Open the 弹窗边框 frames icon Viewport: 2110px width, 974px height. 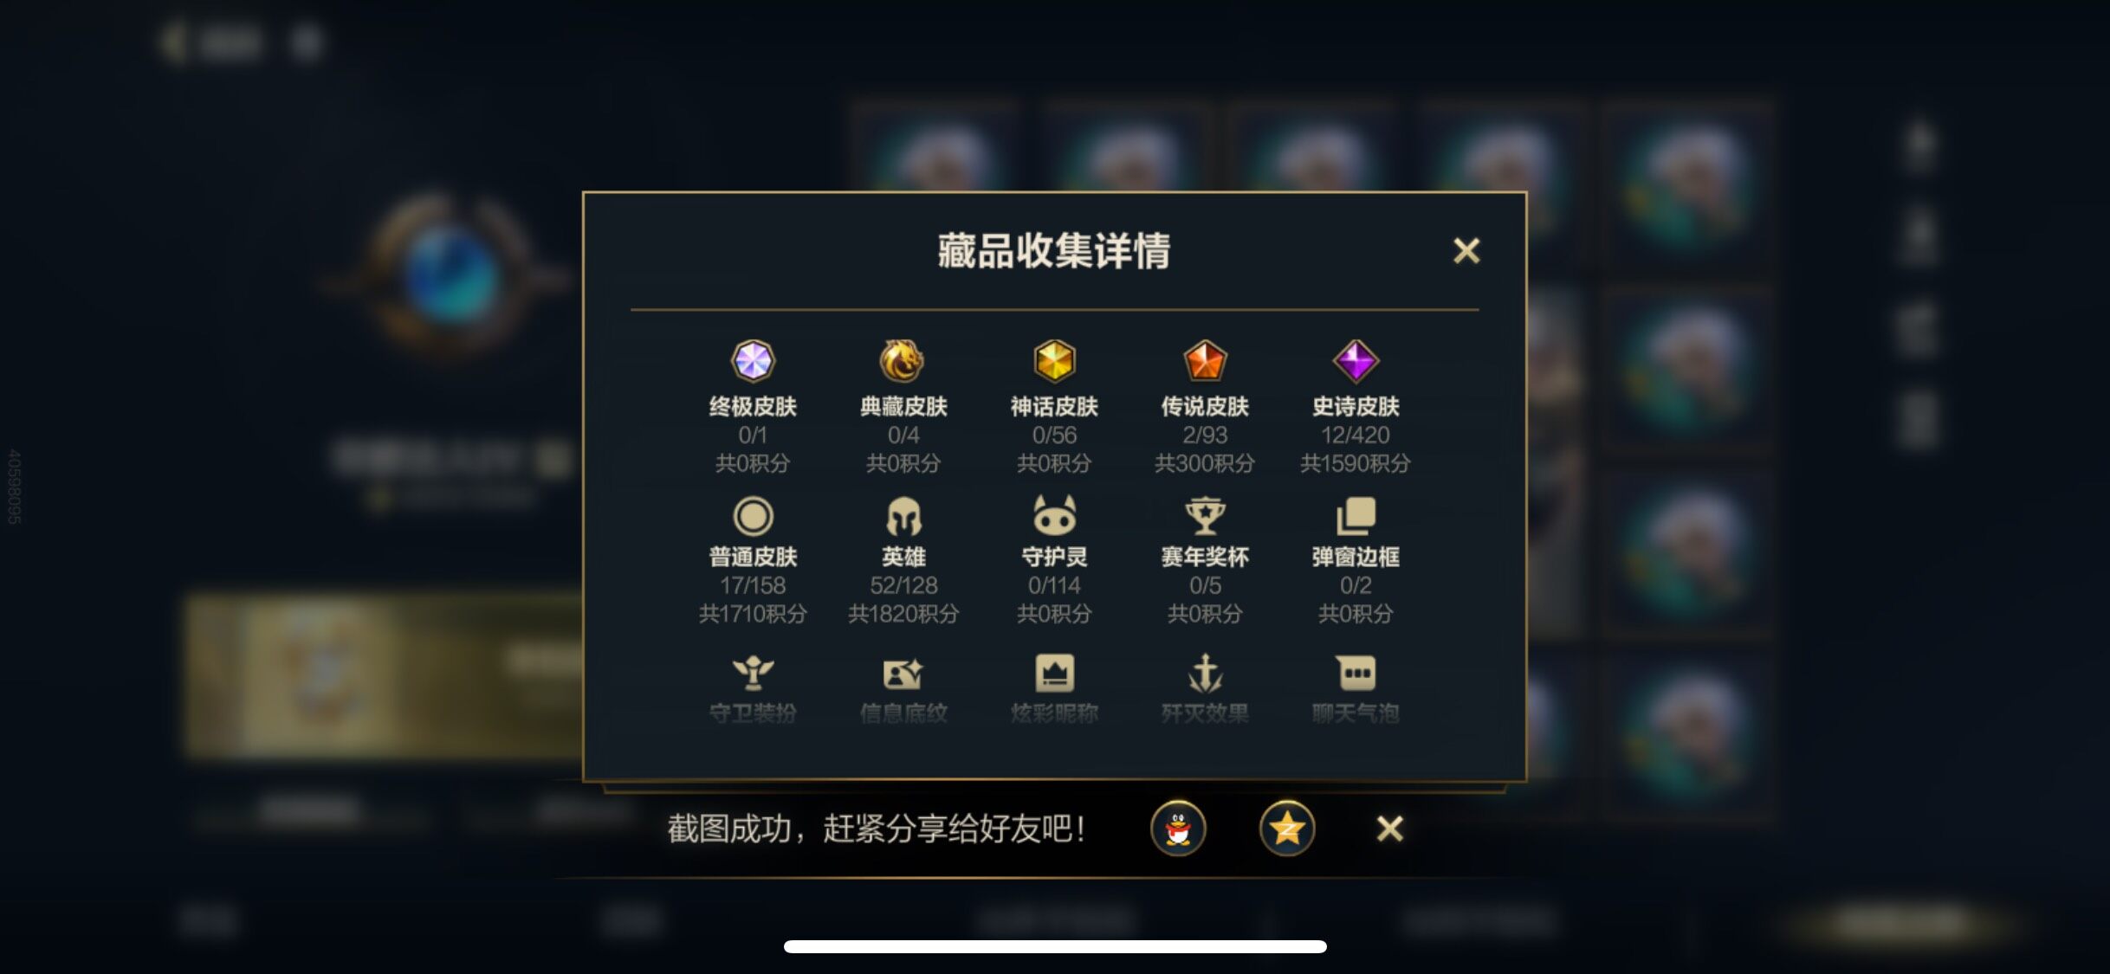click(1356, 516)
